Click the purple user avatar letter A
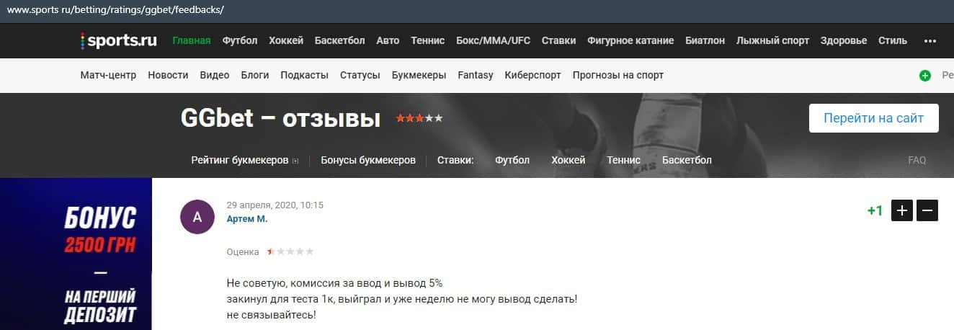The width and height of the screenshot is (954, 330). [x=197, y=216]
